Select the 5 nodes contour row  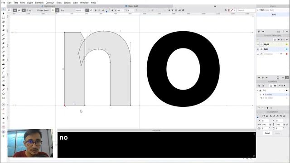click(273, 95)
